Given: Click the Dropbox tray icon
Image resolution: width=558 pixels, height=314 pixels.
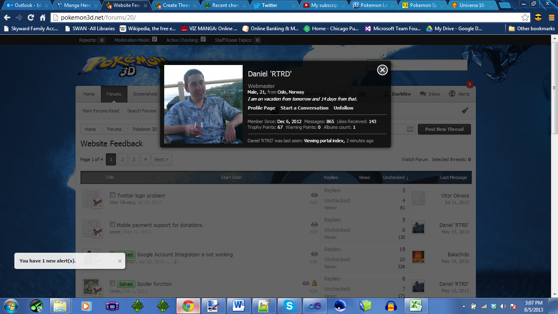Looking at the screenshot, I should (x=493, y=306).
